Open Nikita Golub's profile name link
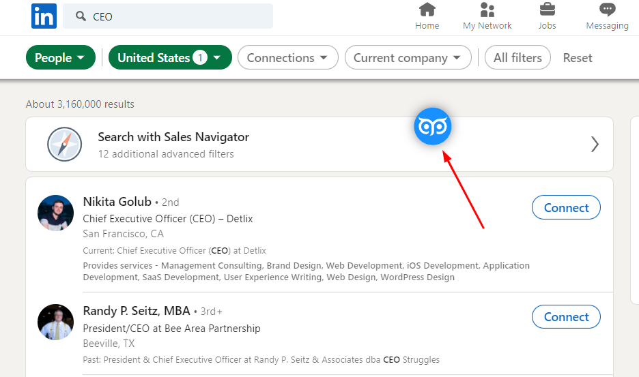 pyautogui.click(x=117, y=202)
